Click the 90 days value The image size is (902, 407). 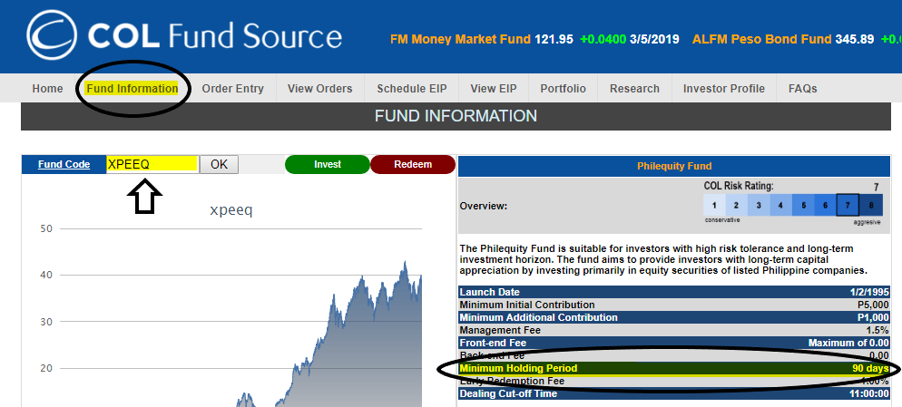coord(870,368)
